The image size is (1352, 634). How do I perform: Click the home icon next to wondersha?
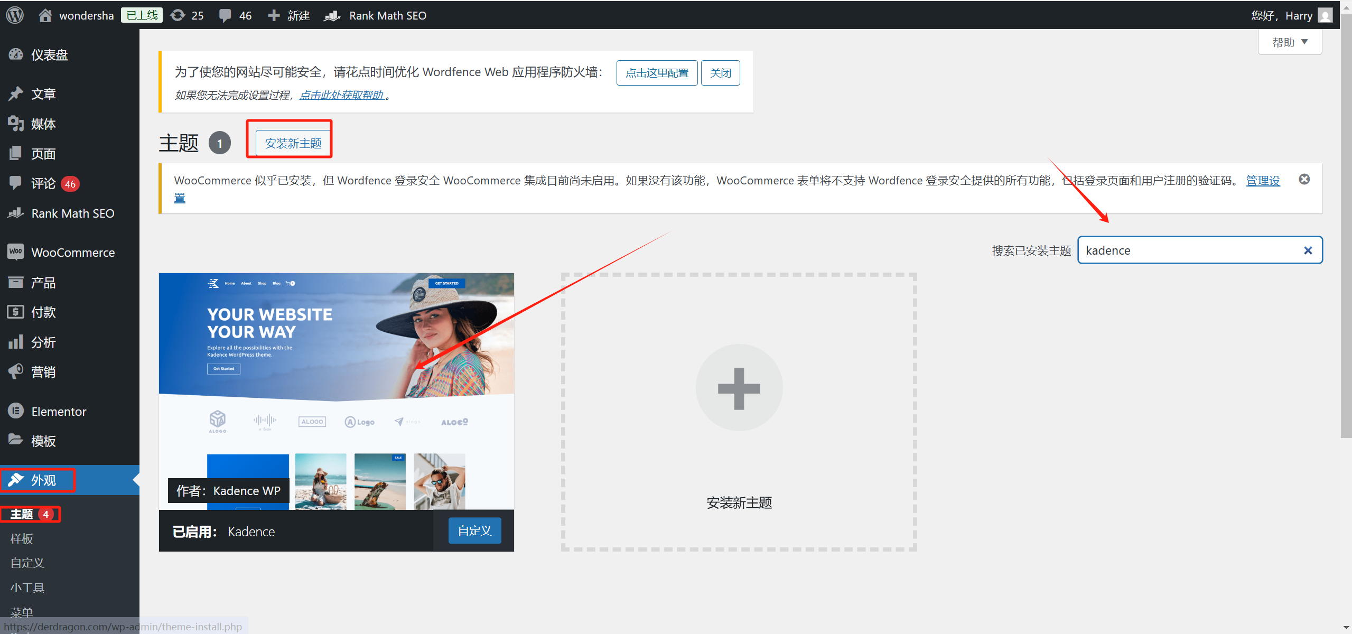tap(45, 15)
